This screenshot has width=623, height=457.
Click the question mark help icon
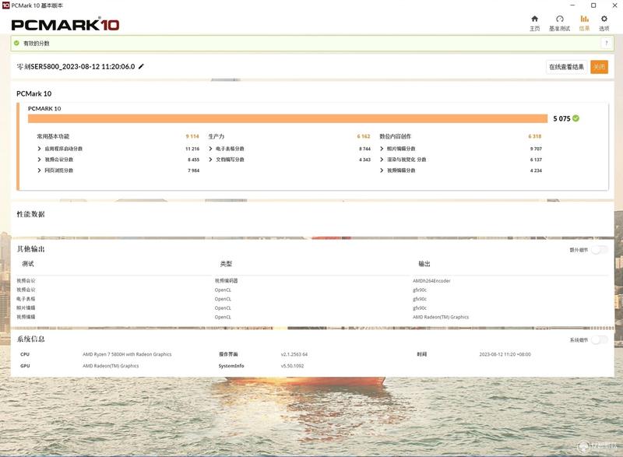point(607,43)
